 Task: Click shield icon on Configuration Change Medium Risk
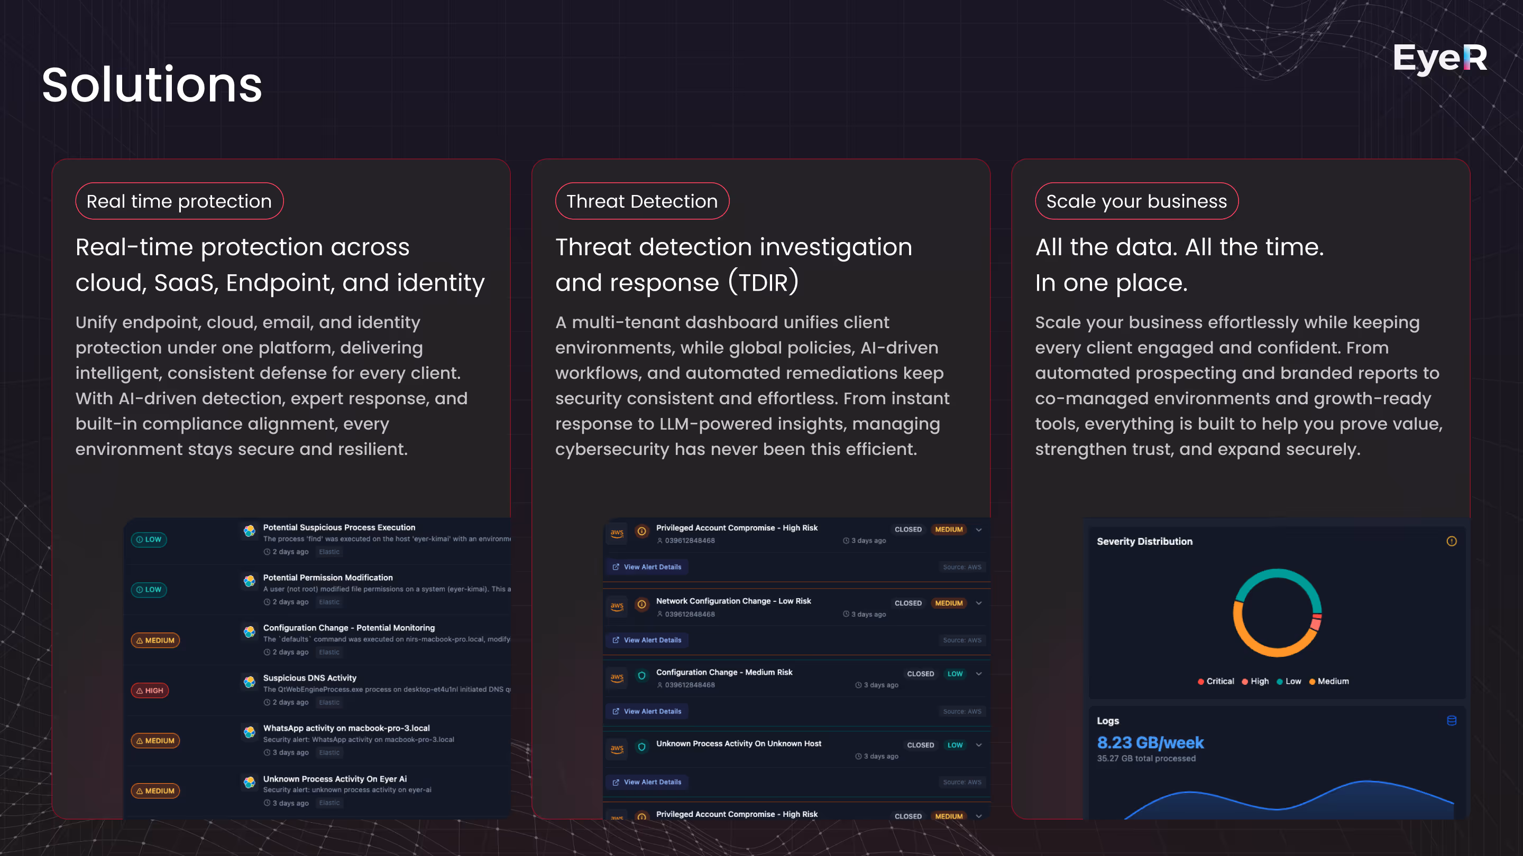coord(641,675)
